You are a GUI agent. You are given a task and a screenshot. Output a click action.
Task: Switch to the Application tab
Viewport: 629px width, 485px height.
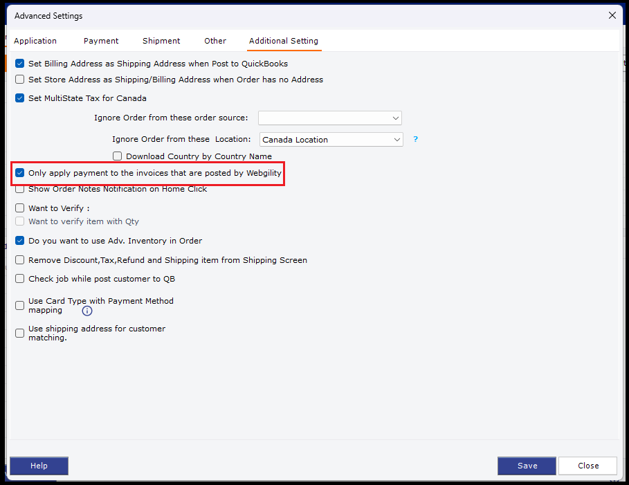click(35, 41)
